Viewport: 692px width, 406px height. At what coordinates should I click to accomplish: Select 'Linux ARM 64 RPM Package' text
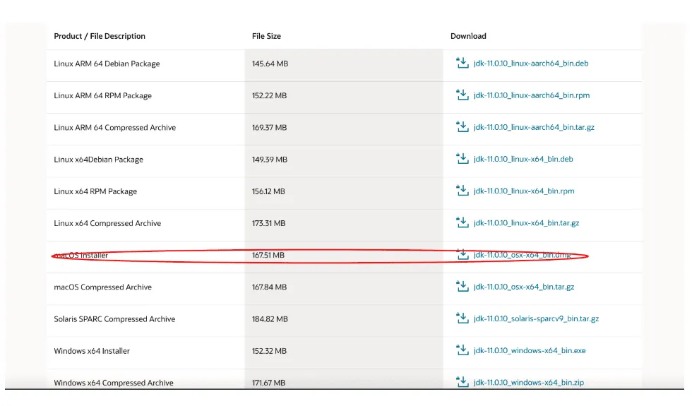click(x=103, y=95)
